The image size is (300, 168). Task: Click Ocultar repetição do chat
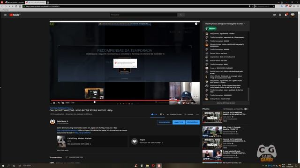coord(226,103)
